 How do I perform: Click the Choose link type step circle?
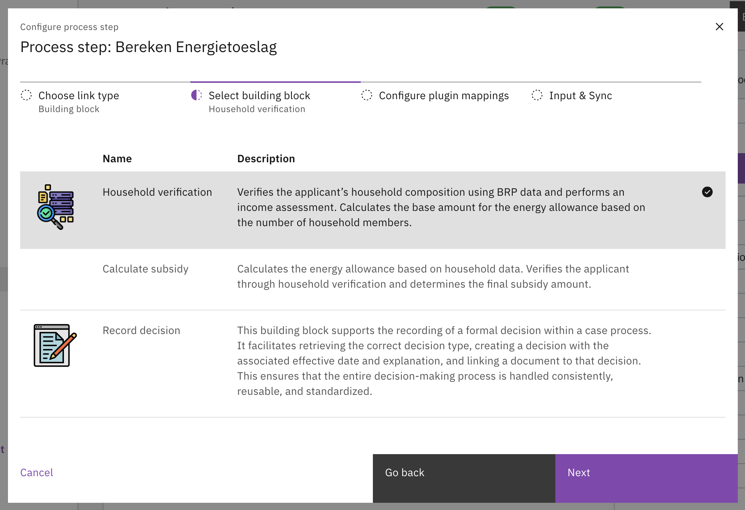pyautogui.click(x=26, y=95)
